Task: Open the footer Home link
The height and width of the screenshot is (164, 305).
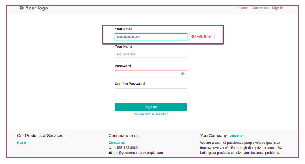Action: pyautogui.click(x=21, y=143)
